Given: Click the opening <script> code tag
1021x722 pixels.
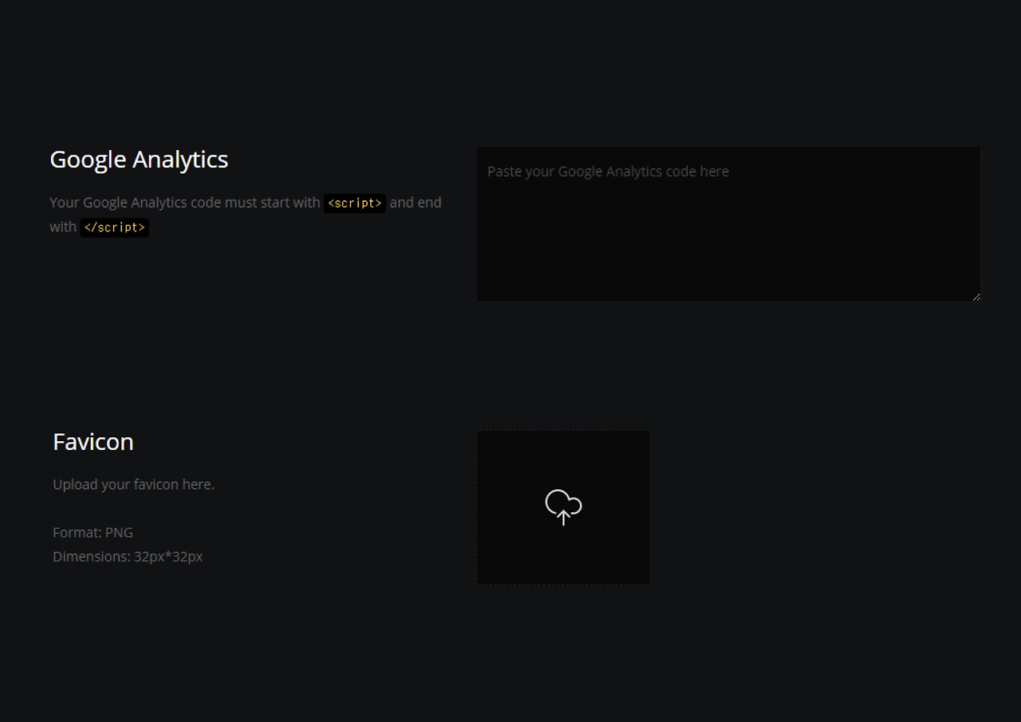Looking at the screenshot, I should pyautogui.click(x=355, y=203).
